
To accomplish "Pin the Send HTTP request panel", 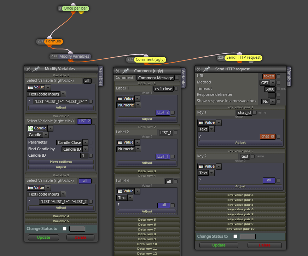I will (206, 69).
